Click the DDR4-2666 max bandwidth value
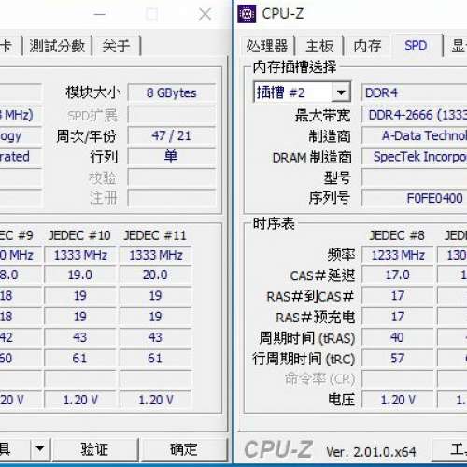This screenshot has height=467, width=467. pos(414,115)
